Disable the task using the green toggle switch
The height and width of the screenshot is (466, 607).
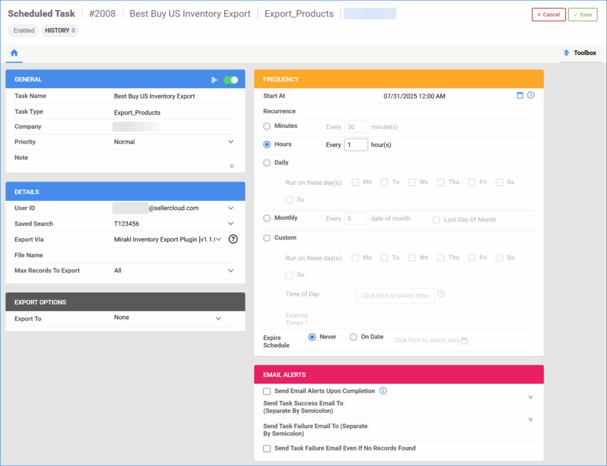tap(230, 78)
